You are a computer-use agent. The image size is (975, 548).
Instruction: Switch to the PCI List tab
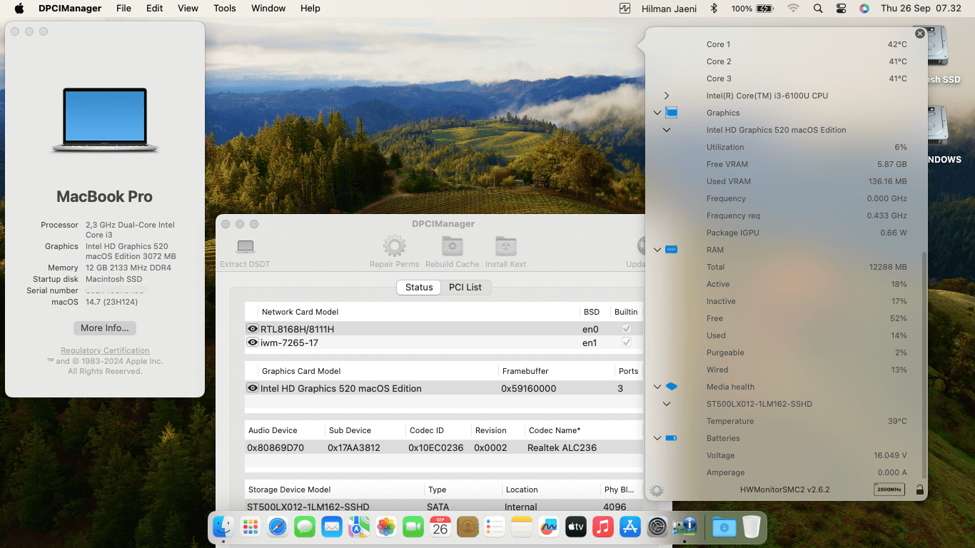pos(465,287)
